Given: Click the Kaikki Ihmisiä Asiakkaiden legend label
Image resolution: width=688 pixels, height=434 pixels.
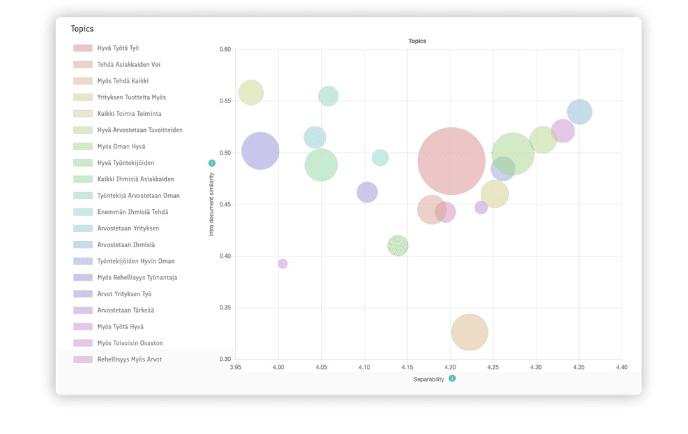Looking at the screenshot, I should click(135, 179).
